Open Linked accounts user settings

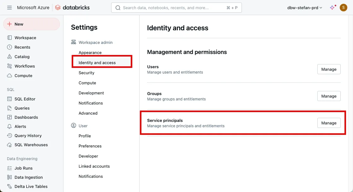point(94,166)
